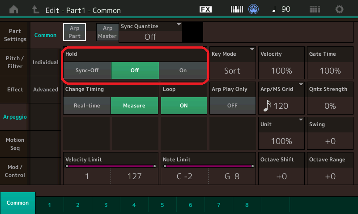Switch to the Motion Seq tab
This screenshot has height=214, width=358.
point(15,144)
